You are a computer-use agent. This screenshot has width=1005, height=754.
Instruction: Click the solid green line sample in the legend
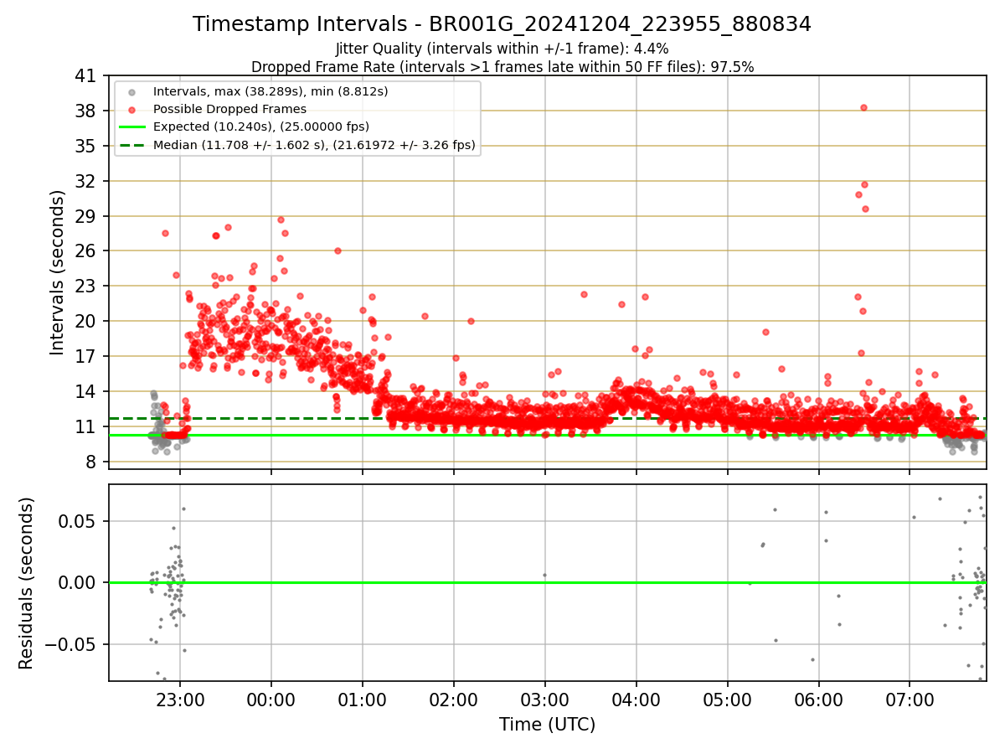pos(132,127)
